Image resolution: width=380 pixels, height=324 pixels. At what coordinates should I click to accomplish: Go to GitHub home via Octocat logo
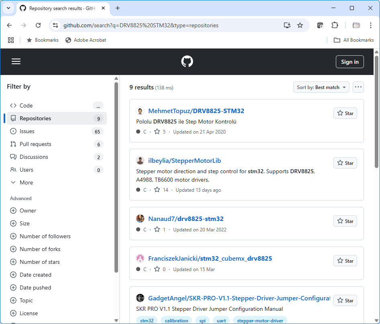click(187, 61)
